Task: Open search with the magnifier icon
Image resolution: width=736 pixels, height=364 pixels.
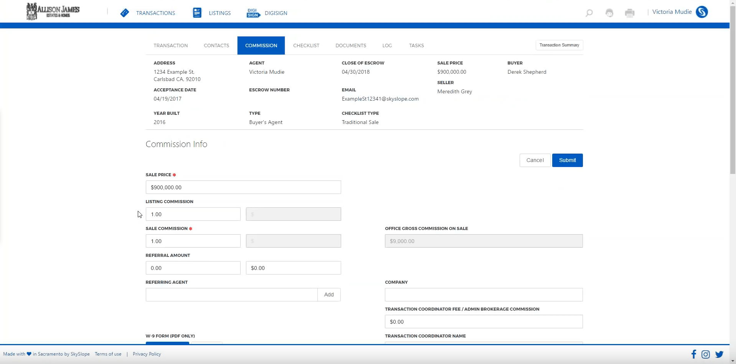Action: tap(589, 13)
